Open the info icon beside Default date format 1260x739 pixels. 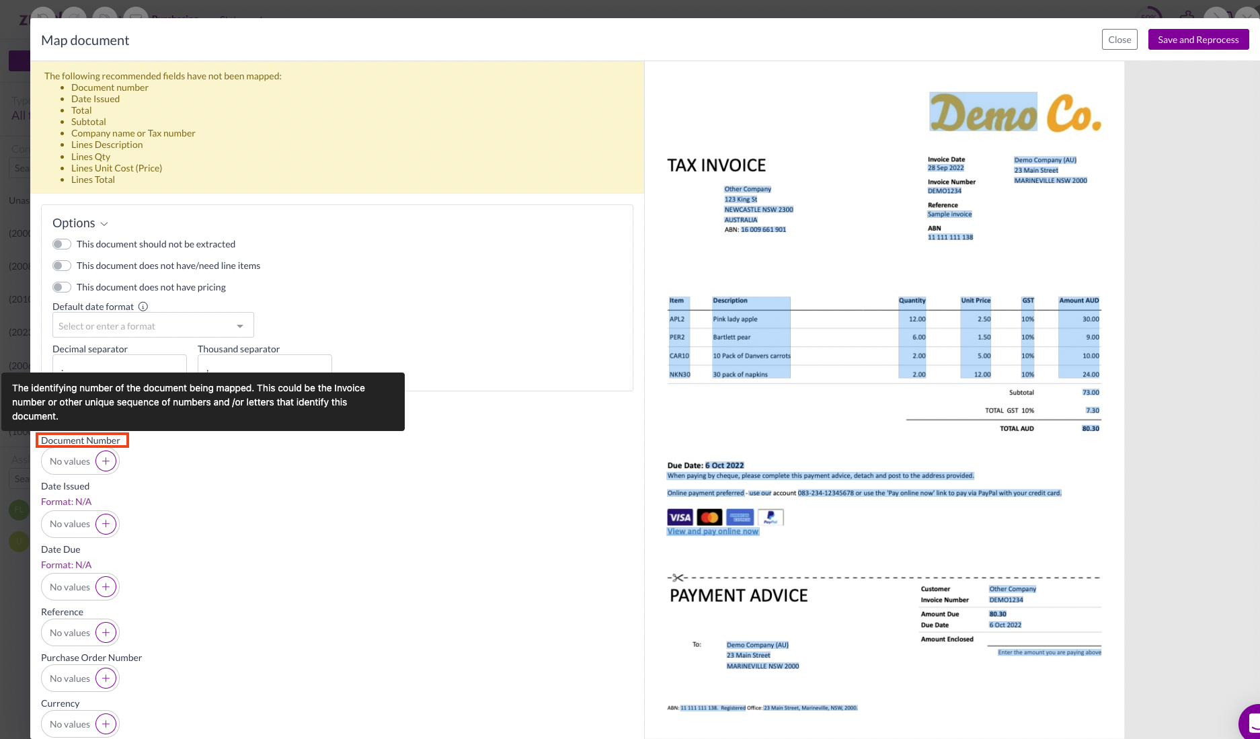click(143, 307)
